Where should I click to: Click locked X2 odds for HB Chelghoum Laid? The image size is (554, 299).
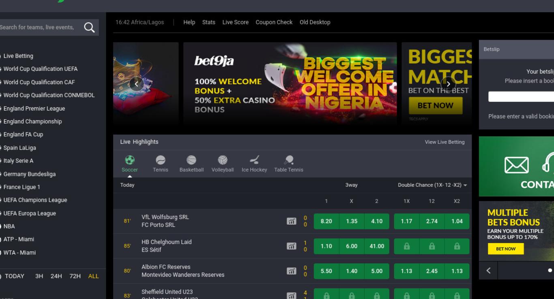click(x=457, y=246)
